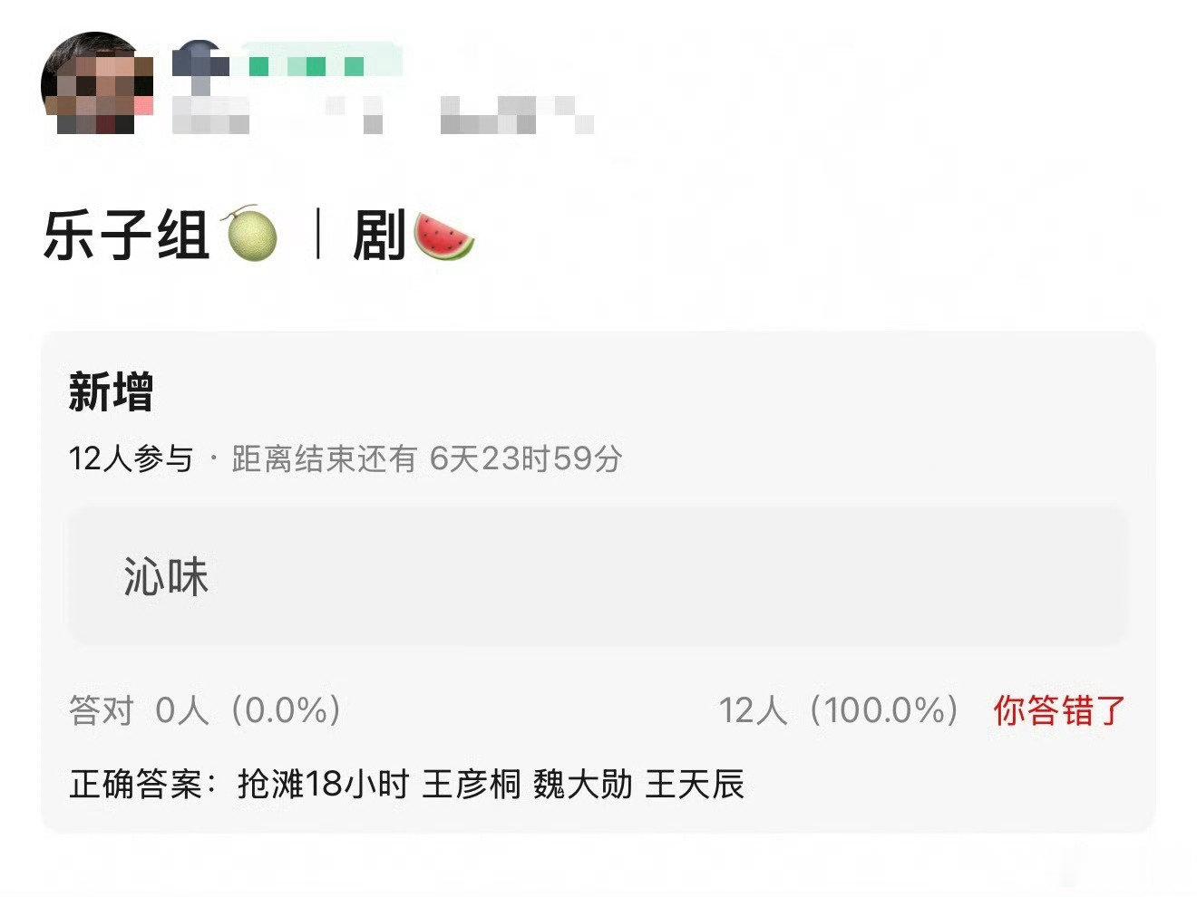Select the 沁味 poll option
The width and height of the screenshot is (1197, 897).
598,576
